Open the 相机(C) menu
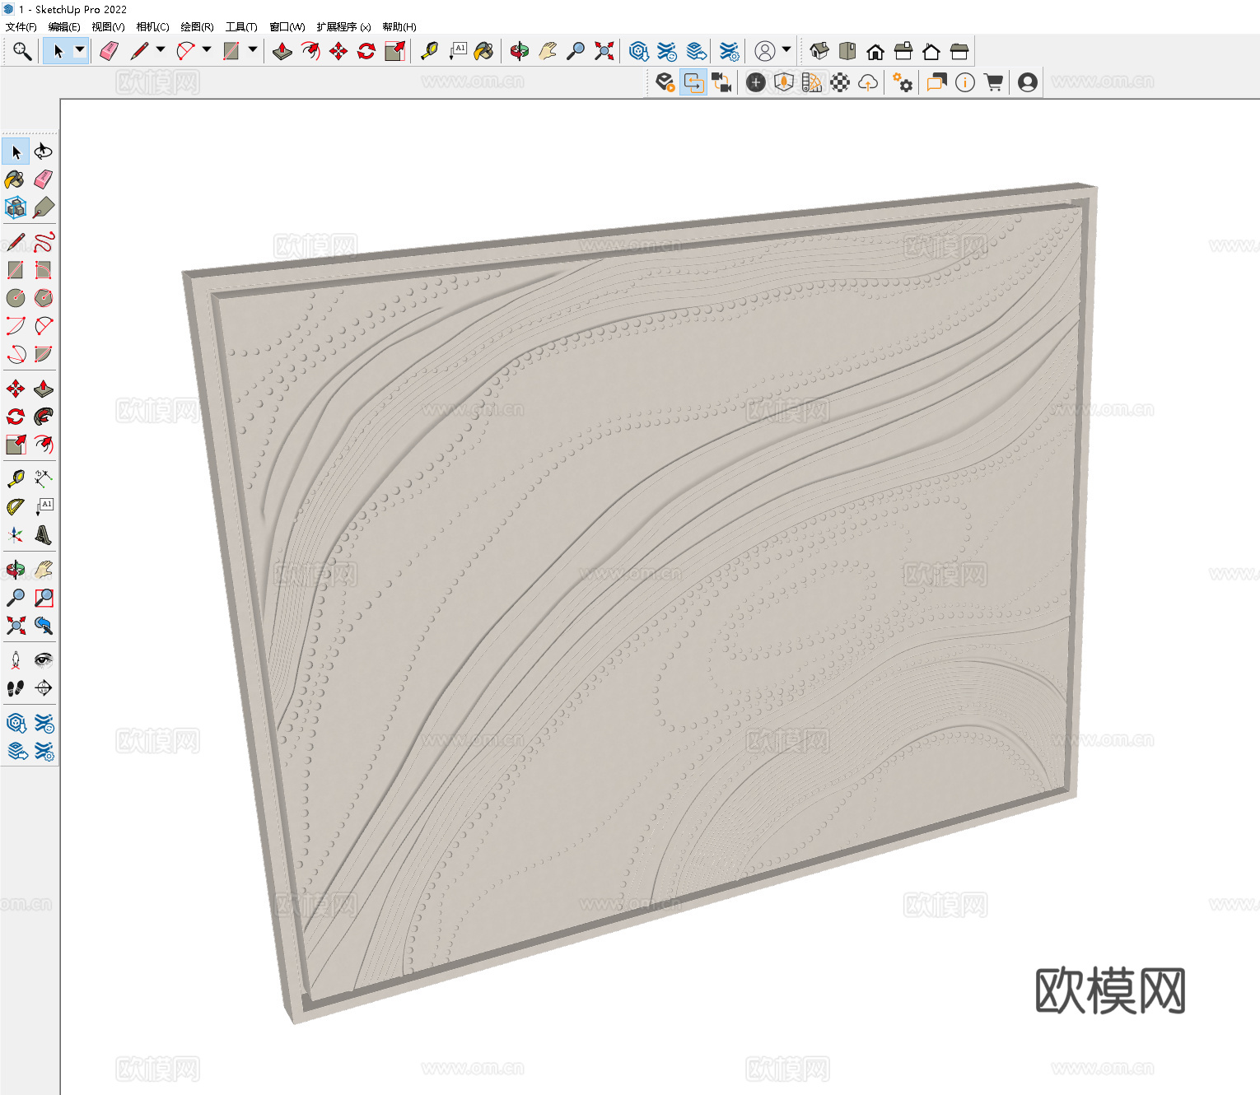 pos(152,27)
